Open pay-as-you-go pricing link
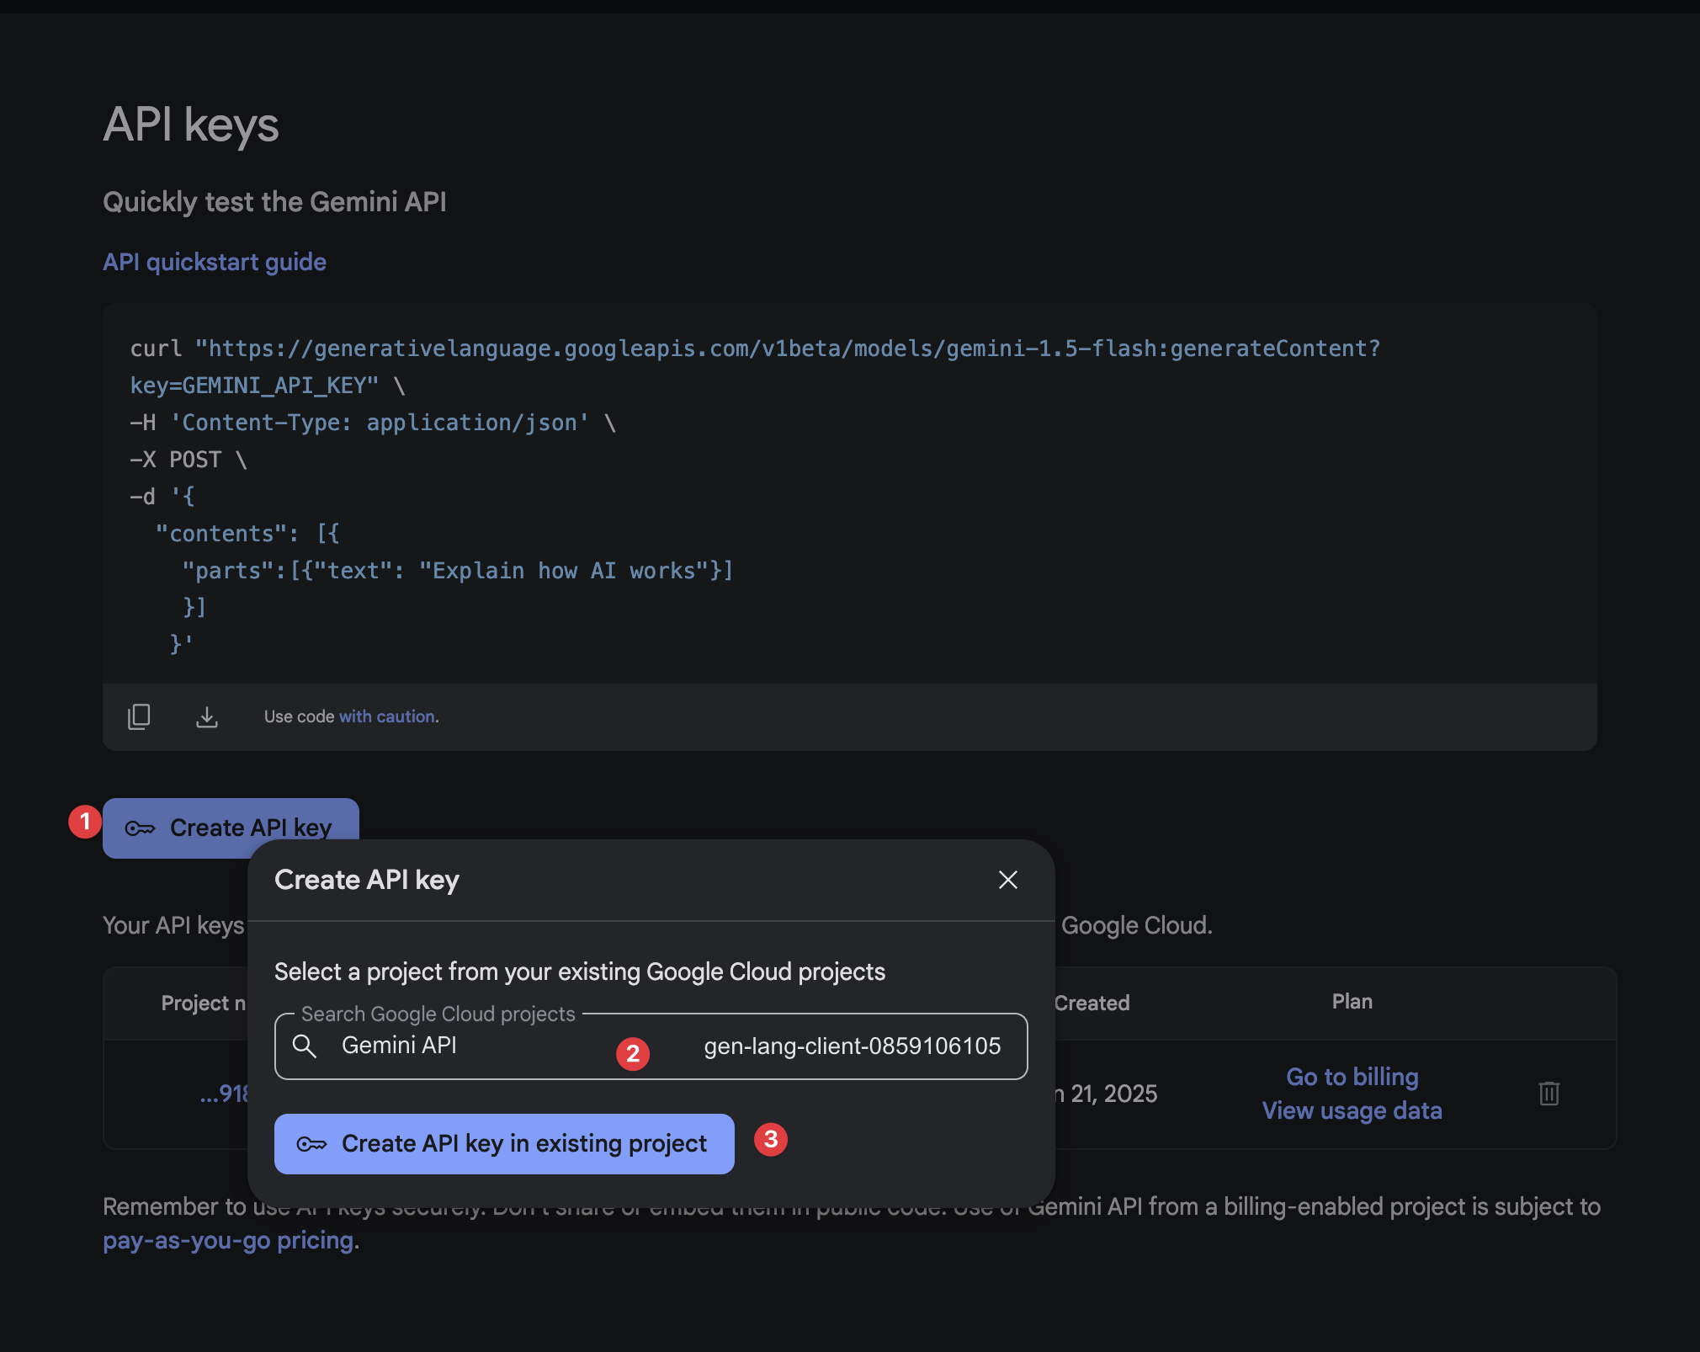Viewport: 1700px width, 1352px height. tap(228, 1240)
